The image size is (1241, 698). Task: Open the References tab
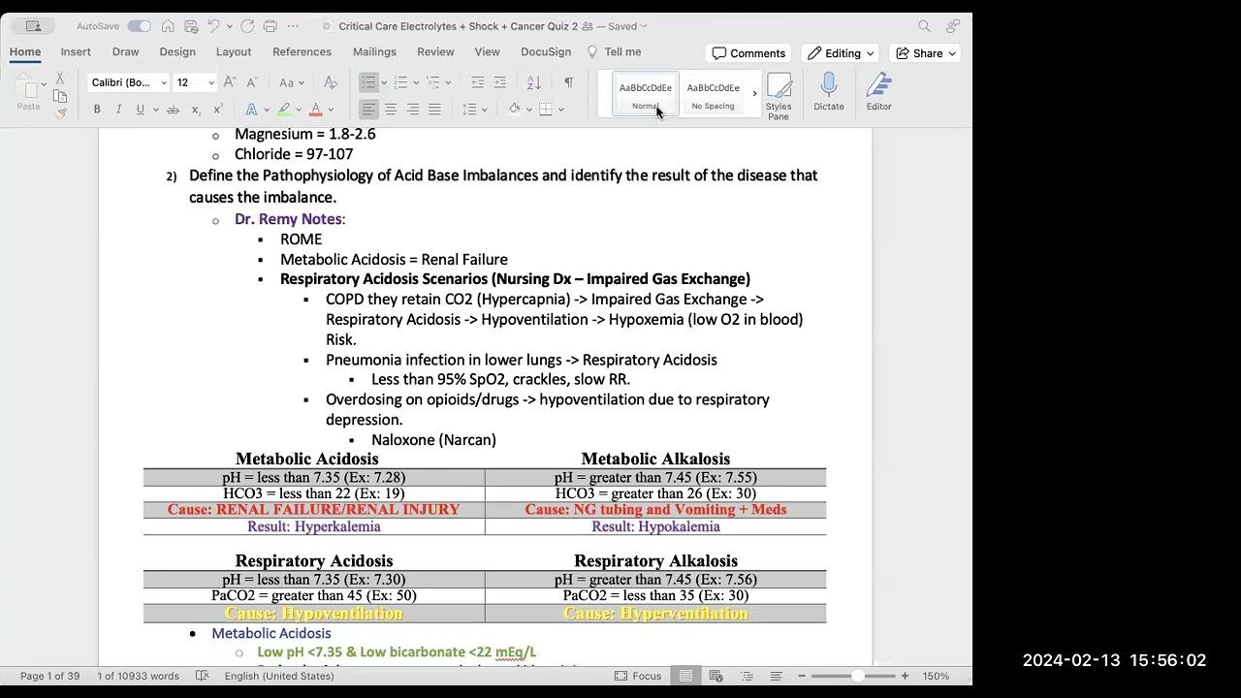302,52
